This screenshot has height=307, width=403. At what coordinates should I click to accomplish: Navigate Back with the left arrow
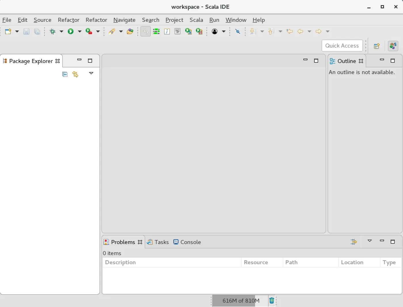[300, 31]
